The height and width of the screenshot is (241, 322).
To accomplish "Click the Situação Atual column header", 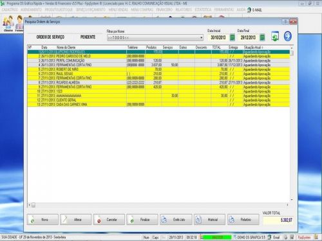I will [254, 48].
